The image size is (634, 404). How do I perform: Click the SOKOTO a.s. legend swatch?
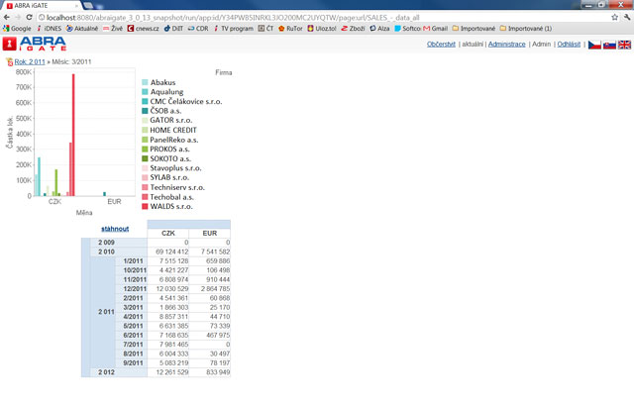coord(145,158)
